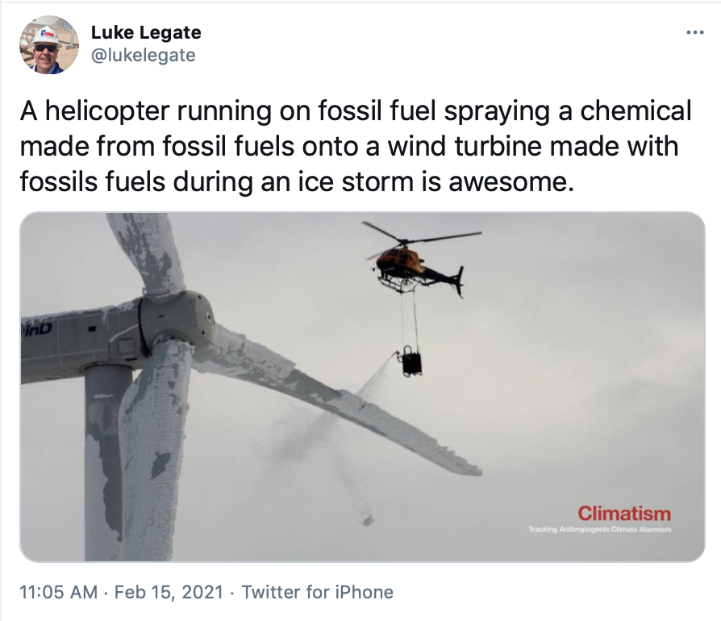Click Luke Legate's profile avatar photo
This screenshot has width=721, height=621.
coord(49,44)
